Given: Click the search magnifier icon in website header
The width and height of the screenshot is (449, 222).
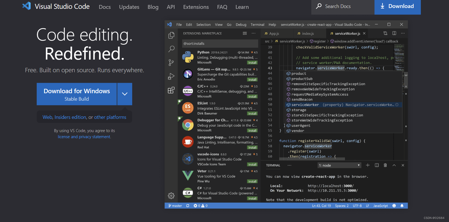Looking at the screenshot, I should tap(319, 6).
